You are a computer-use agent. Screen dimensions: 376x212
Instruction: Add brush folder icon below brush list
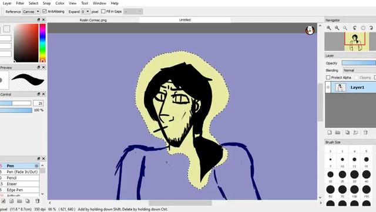click(19, 201)
